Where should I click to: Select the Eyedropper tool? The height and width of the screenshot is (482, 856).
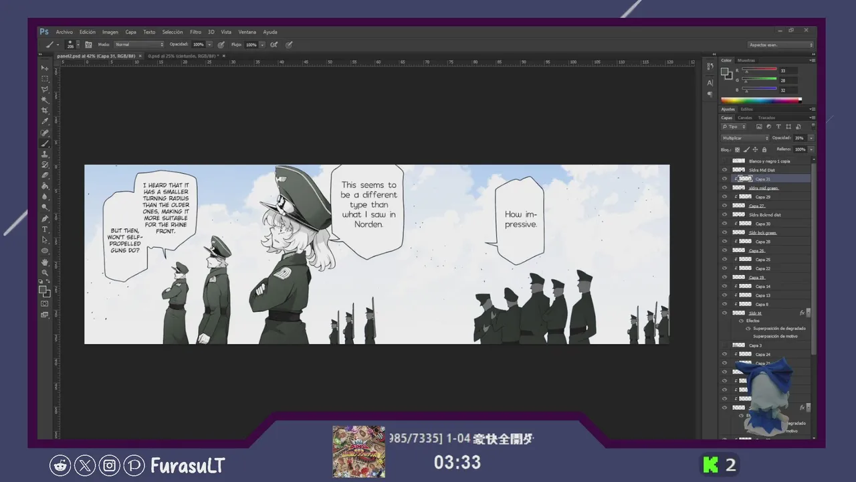tap(45, 121)
